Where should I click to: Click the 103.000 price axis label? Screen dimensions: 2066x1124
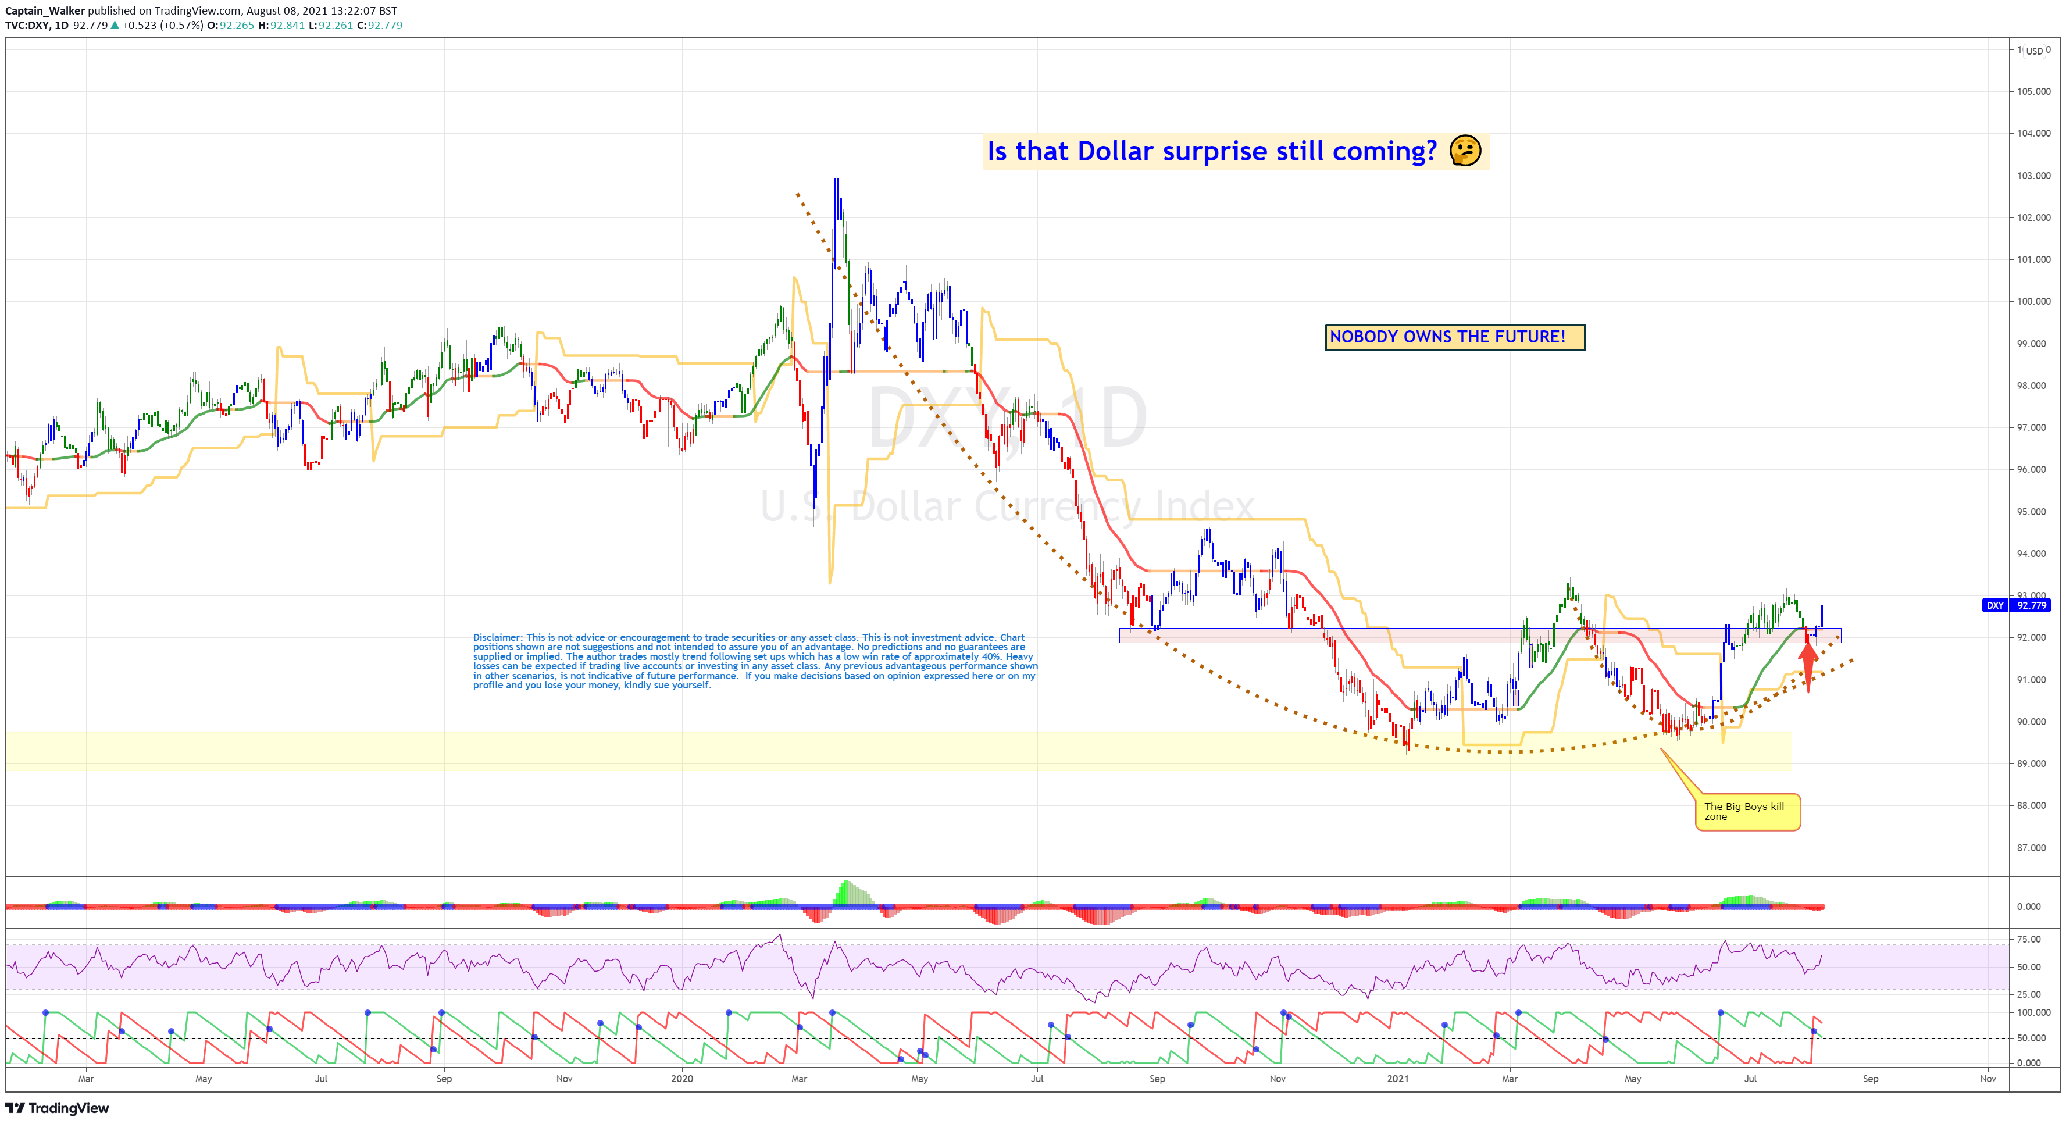(x=2033, y=176)
